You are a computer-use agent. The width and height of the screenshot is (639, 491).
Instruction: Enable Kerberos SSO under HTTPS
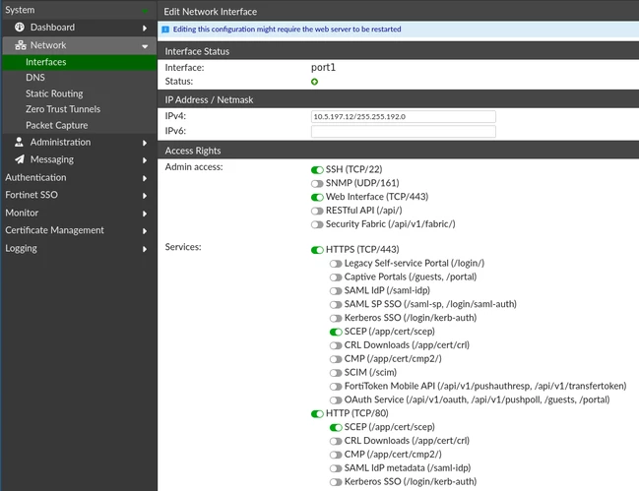click(x=336, y=319)
